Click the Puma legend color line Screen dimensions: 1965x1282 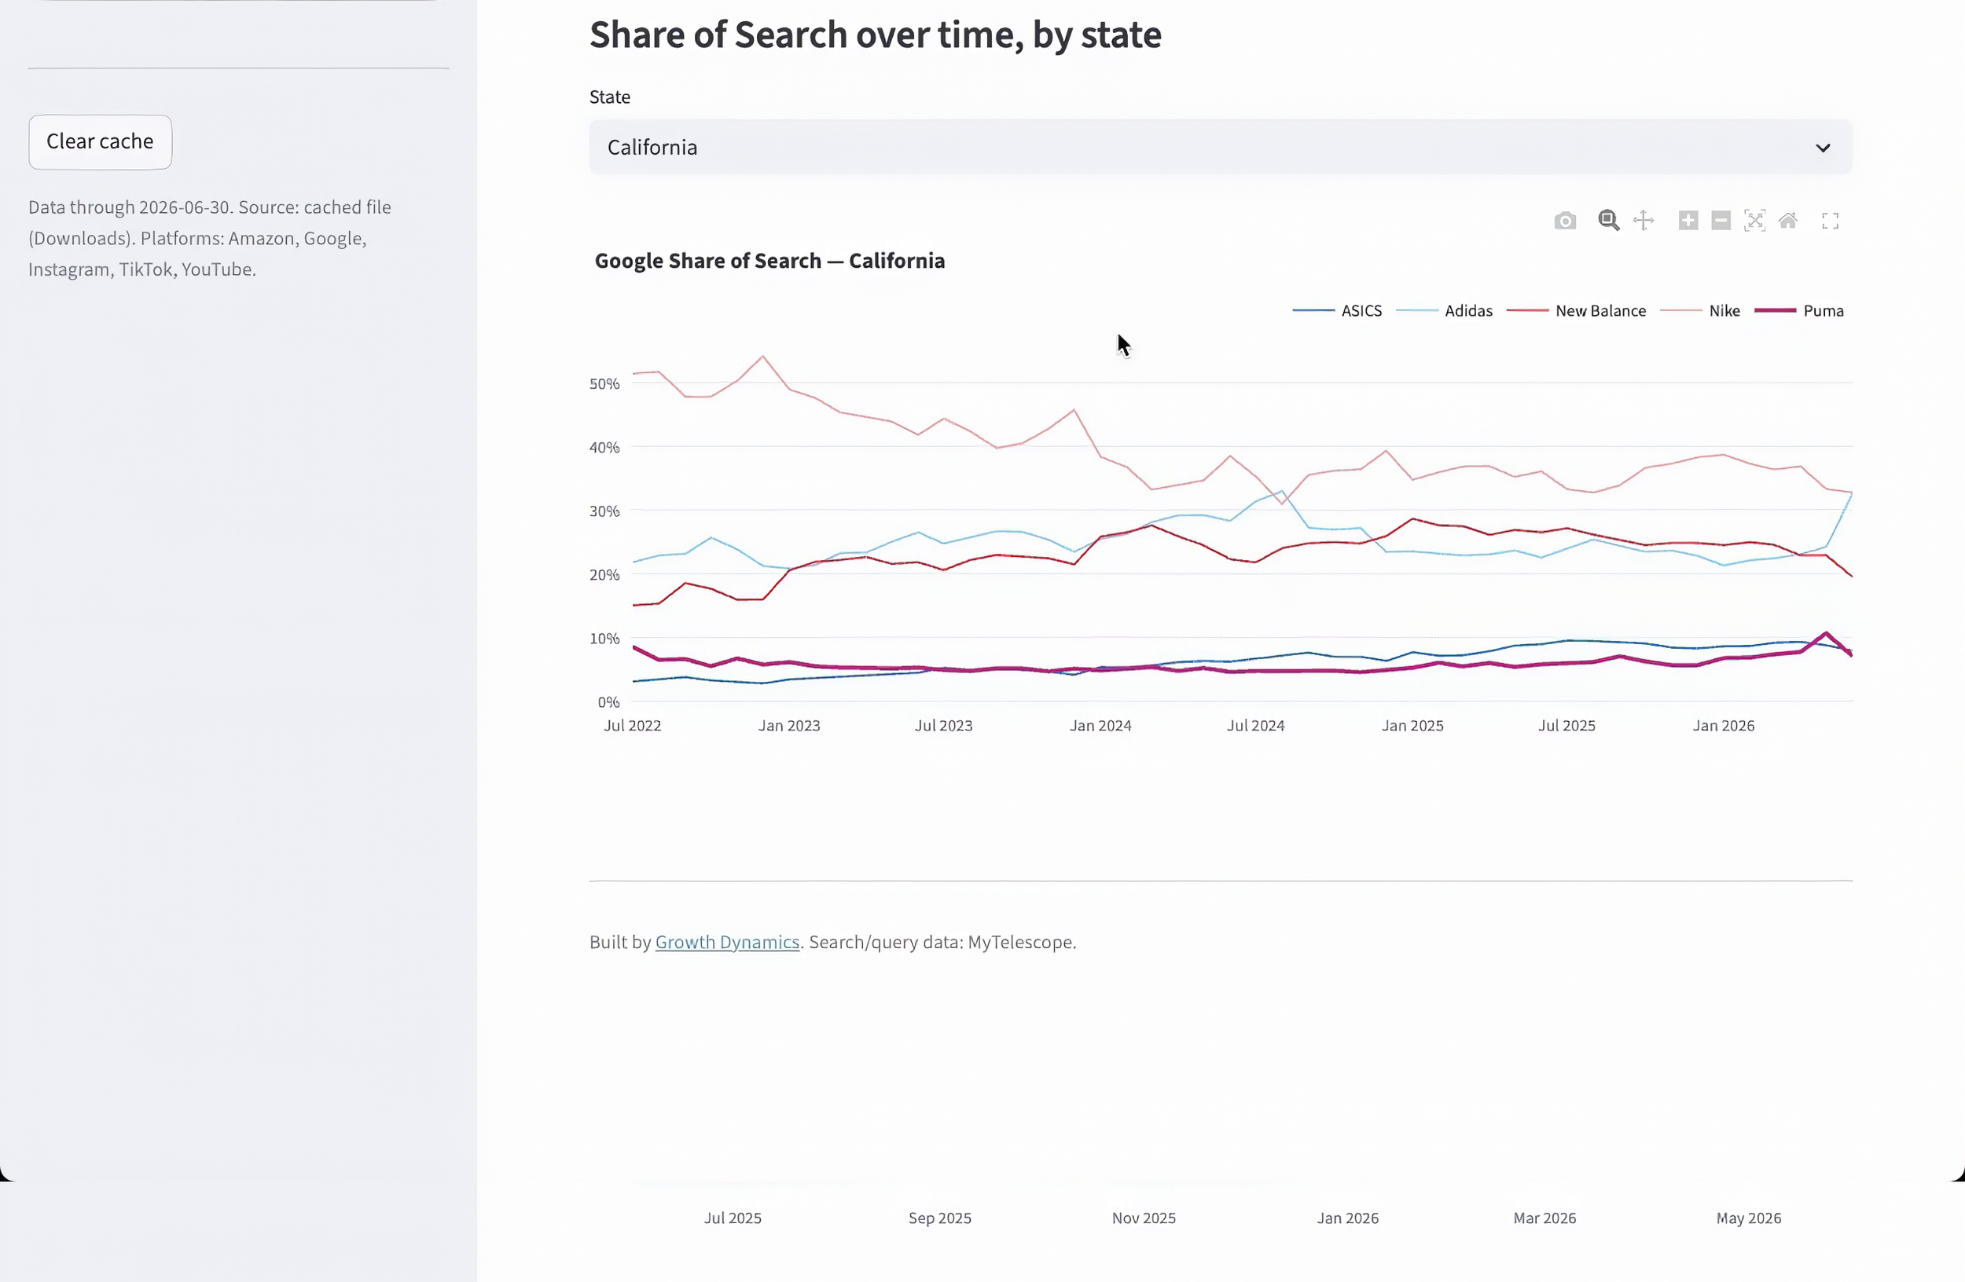1775,311
